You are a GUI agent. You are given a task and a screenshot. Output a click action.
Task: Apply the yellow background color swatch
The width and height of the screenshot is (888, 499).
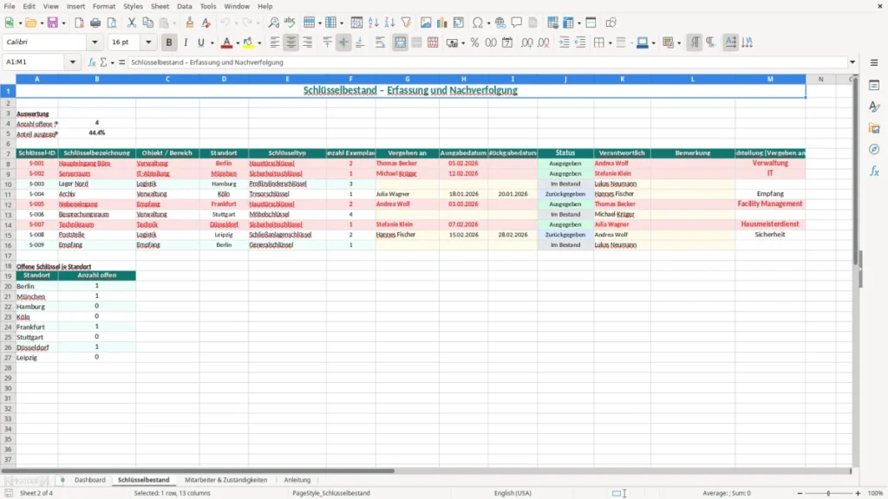pyautogui.click(x=249, y=42)
